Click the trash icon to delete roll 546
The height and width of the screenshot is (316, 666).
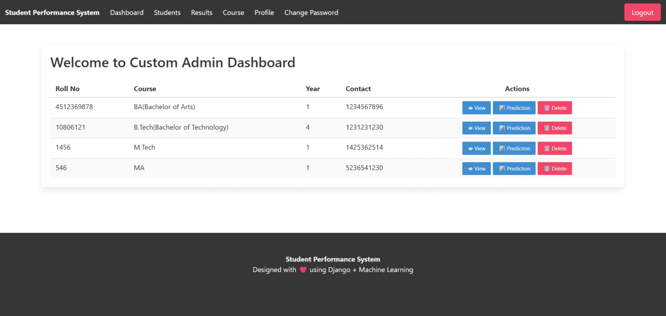point(547,168)
